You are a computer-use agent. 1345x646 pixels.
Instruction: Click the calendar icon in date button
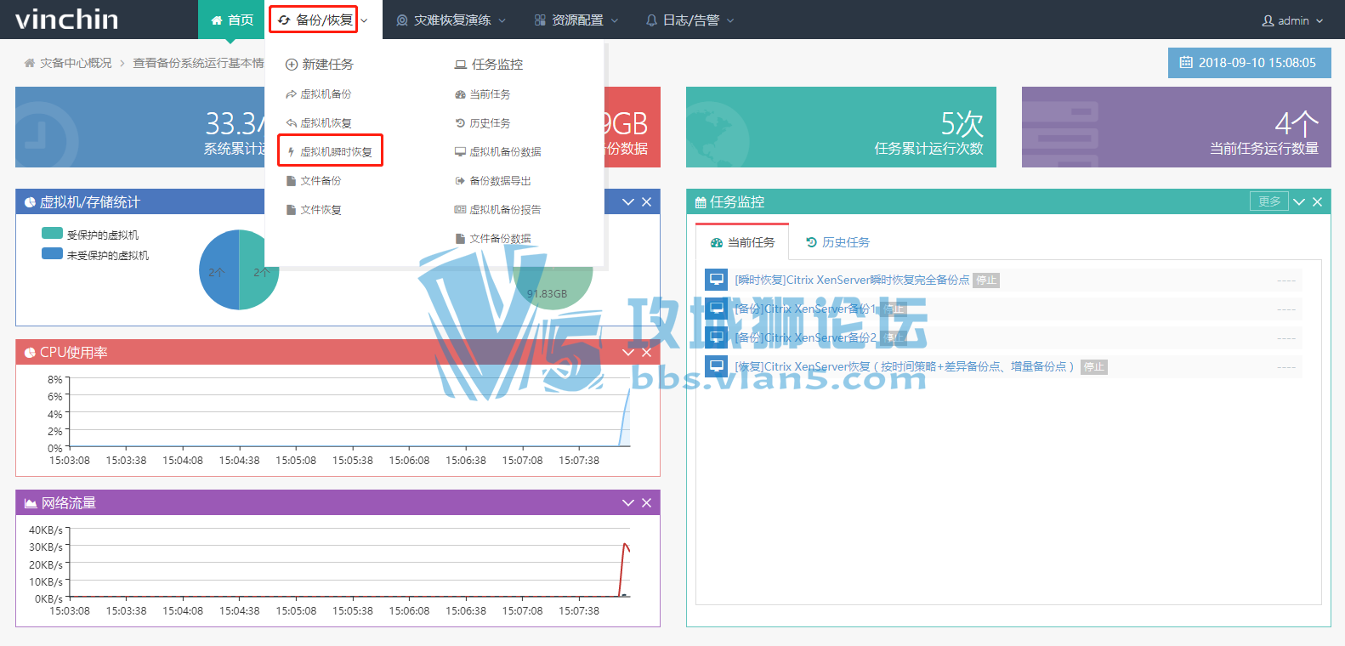tap(1186, 63)
